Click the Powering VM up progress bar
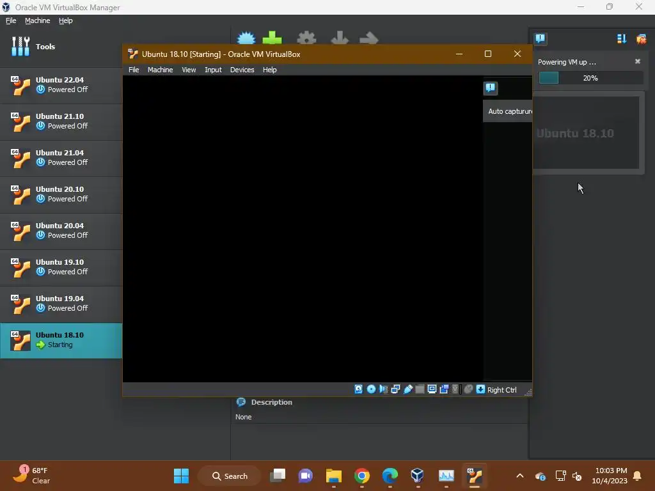 pyautogui.click(x=590, y=77)
